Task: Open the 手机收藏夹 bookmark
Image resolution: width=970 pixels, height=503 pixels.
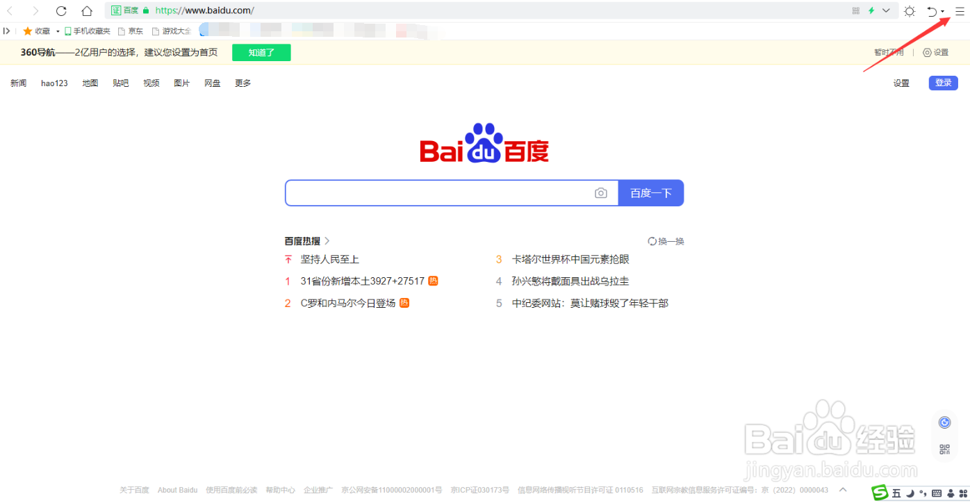Action: [x=88, y=31]
